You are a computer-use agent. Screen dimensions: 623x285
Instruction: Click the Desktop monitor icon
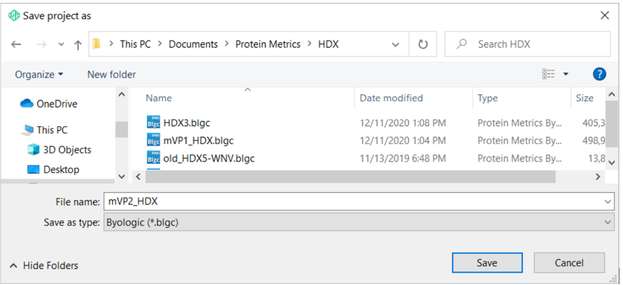[x=33, y=170]
